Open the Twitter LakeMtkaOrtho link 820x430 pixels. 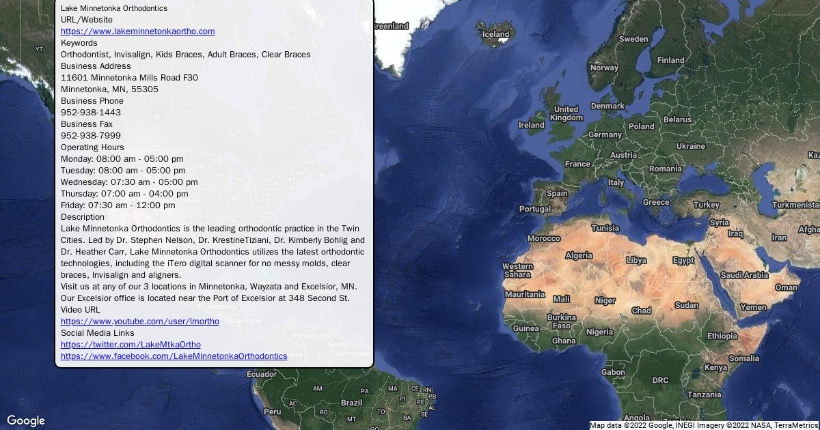coord(131,345)
